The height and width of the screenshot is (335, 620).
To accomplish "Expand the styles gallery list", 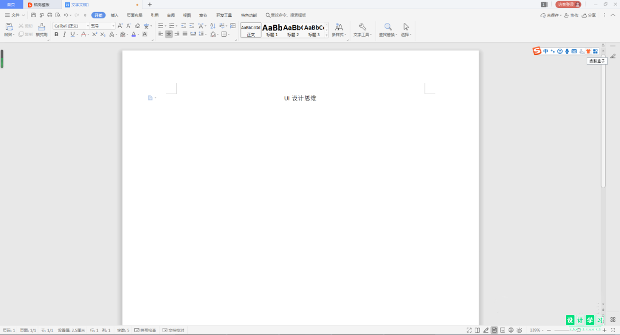I will pyautogui.click(x=327, y=36).
